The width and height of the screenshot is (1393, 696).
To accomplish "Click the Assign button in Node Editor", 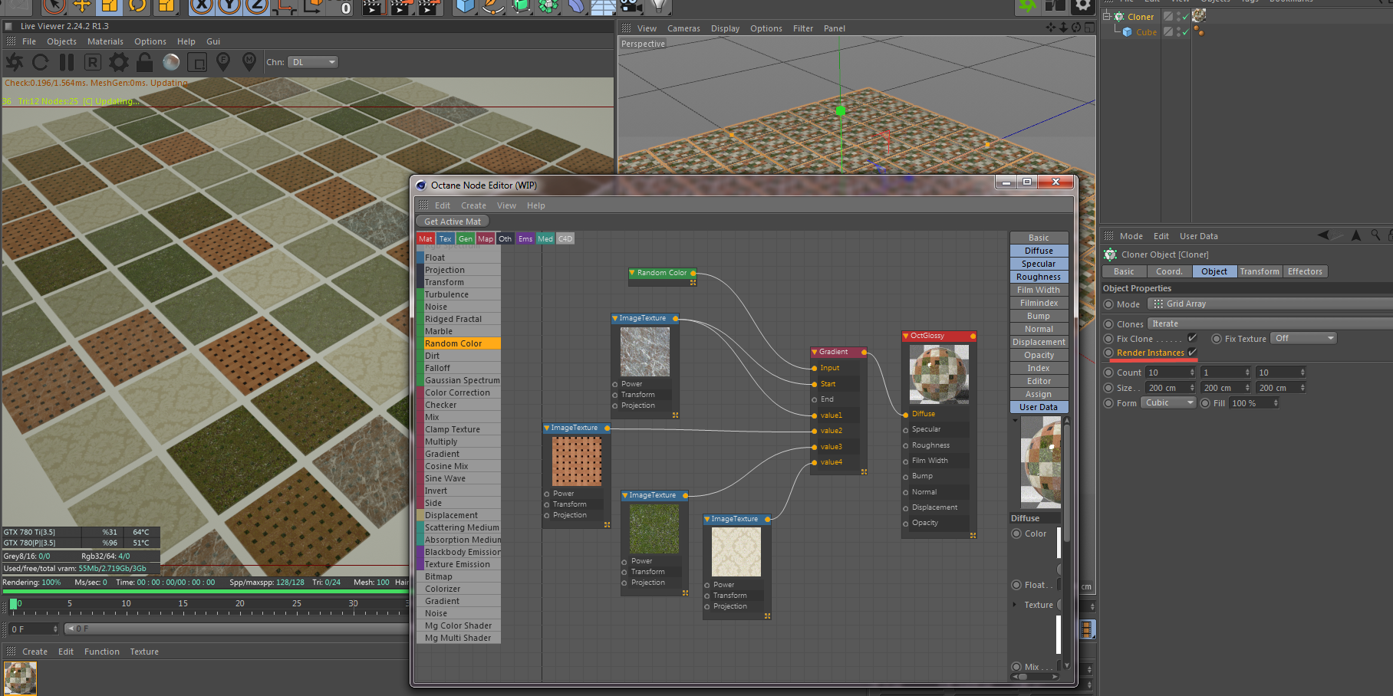I will coord(1039,394).
